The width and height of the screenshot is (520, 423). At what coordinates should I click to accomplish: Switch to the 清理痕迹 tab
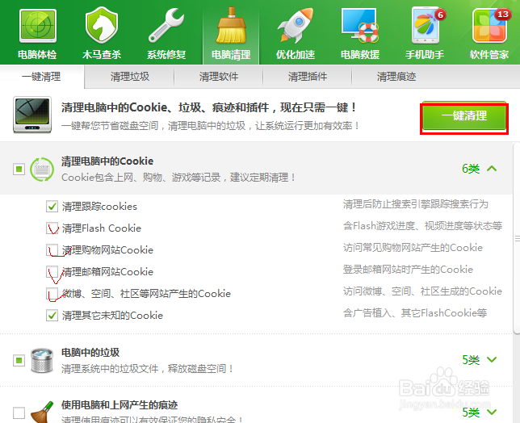click(x=396, y=77)
